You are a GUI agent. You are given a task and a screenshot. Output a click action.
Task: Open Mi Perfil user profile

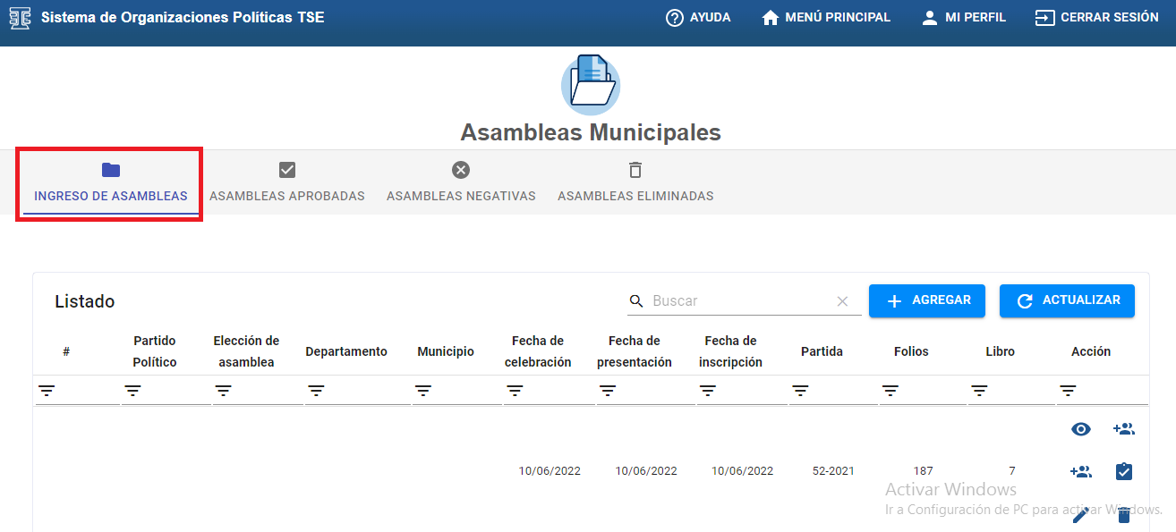tap(963, 18)
